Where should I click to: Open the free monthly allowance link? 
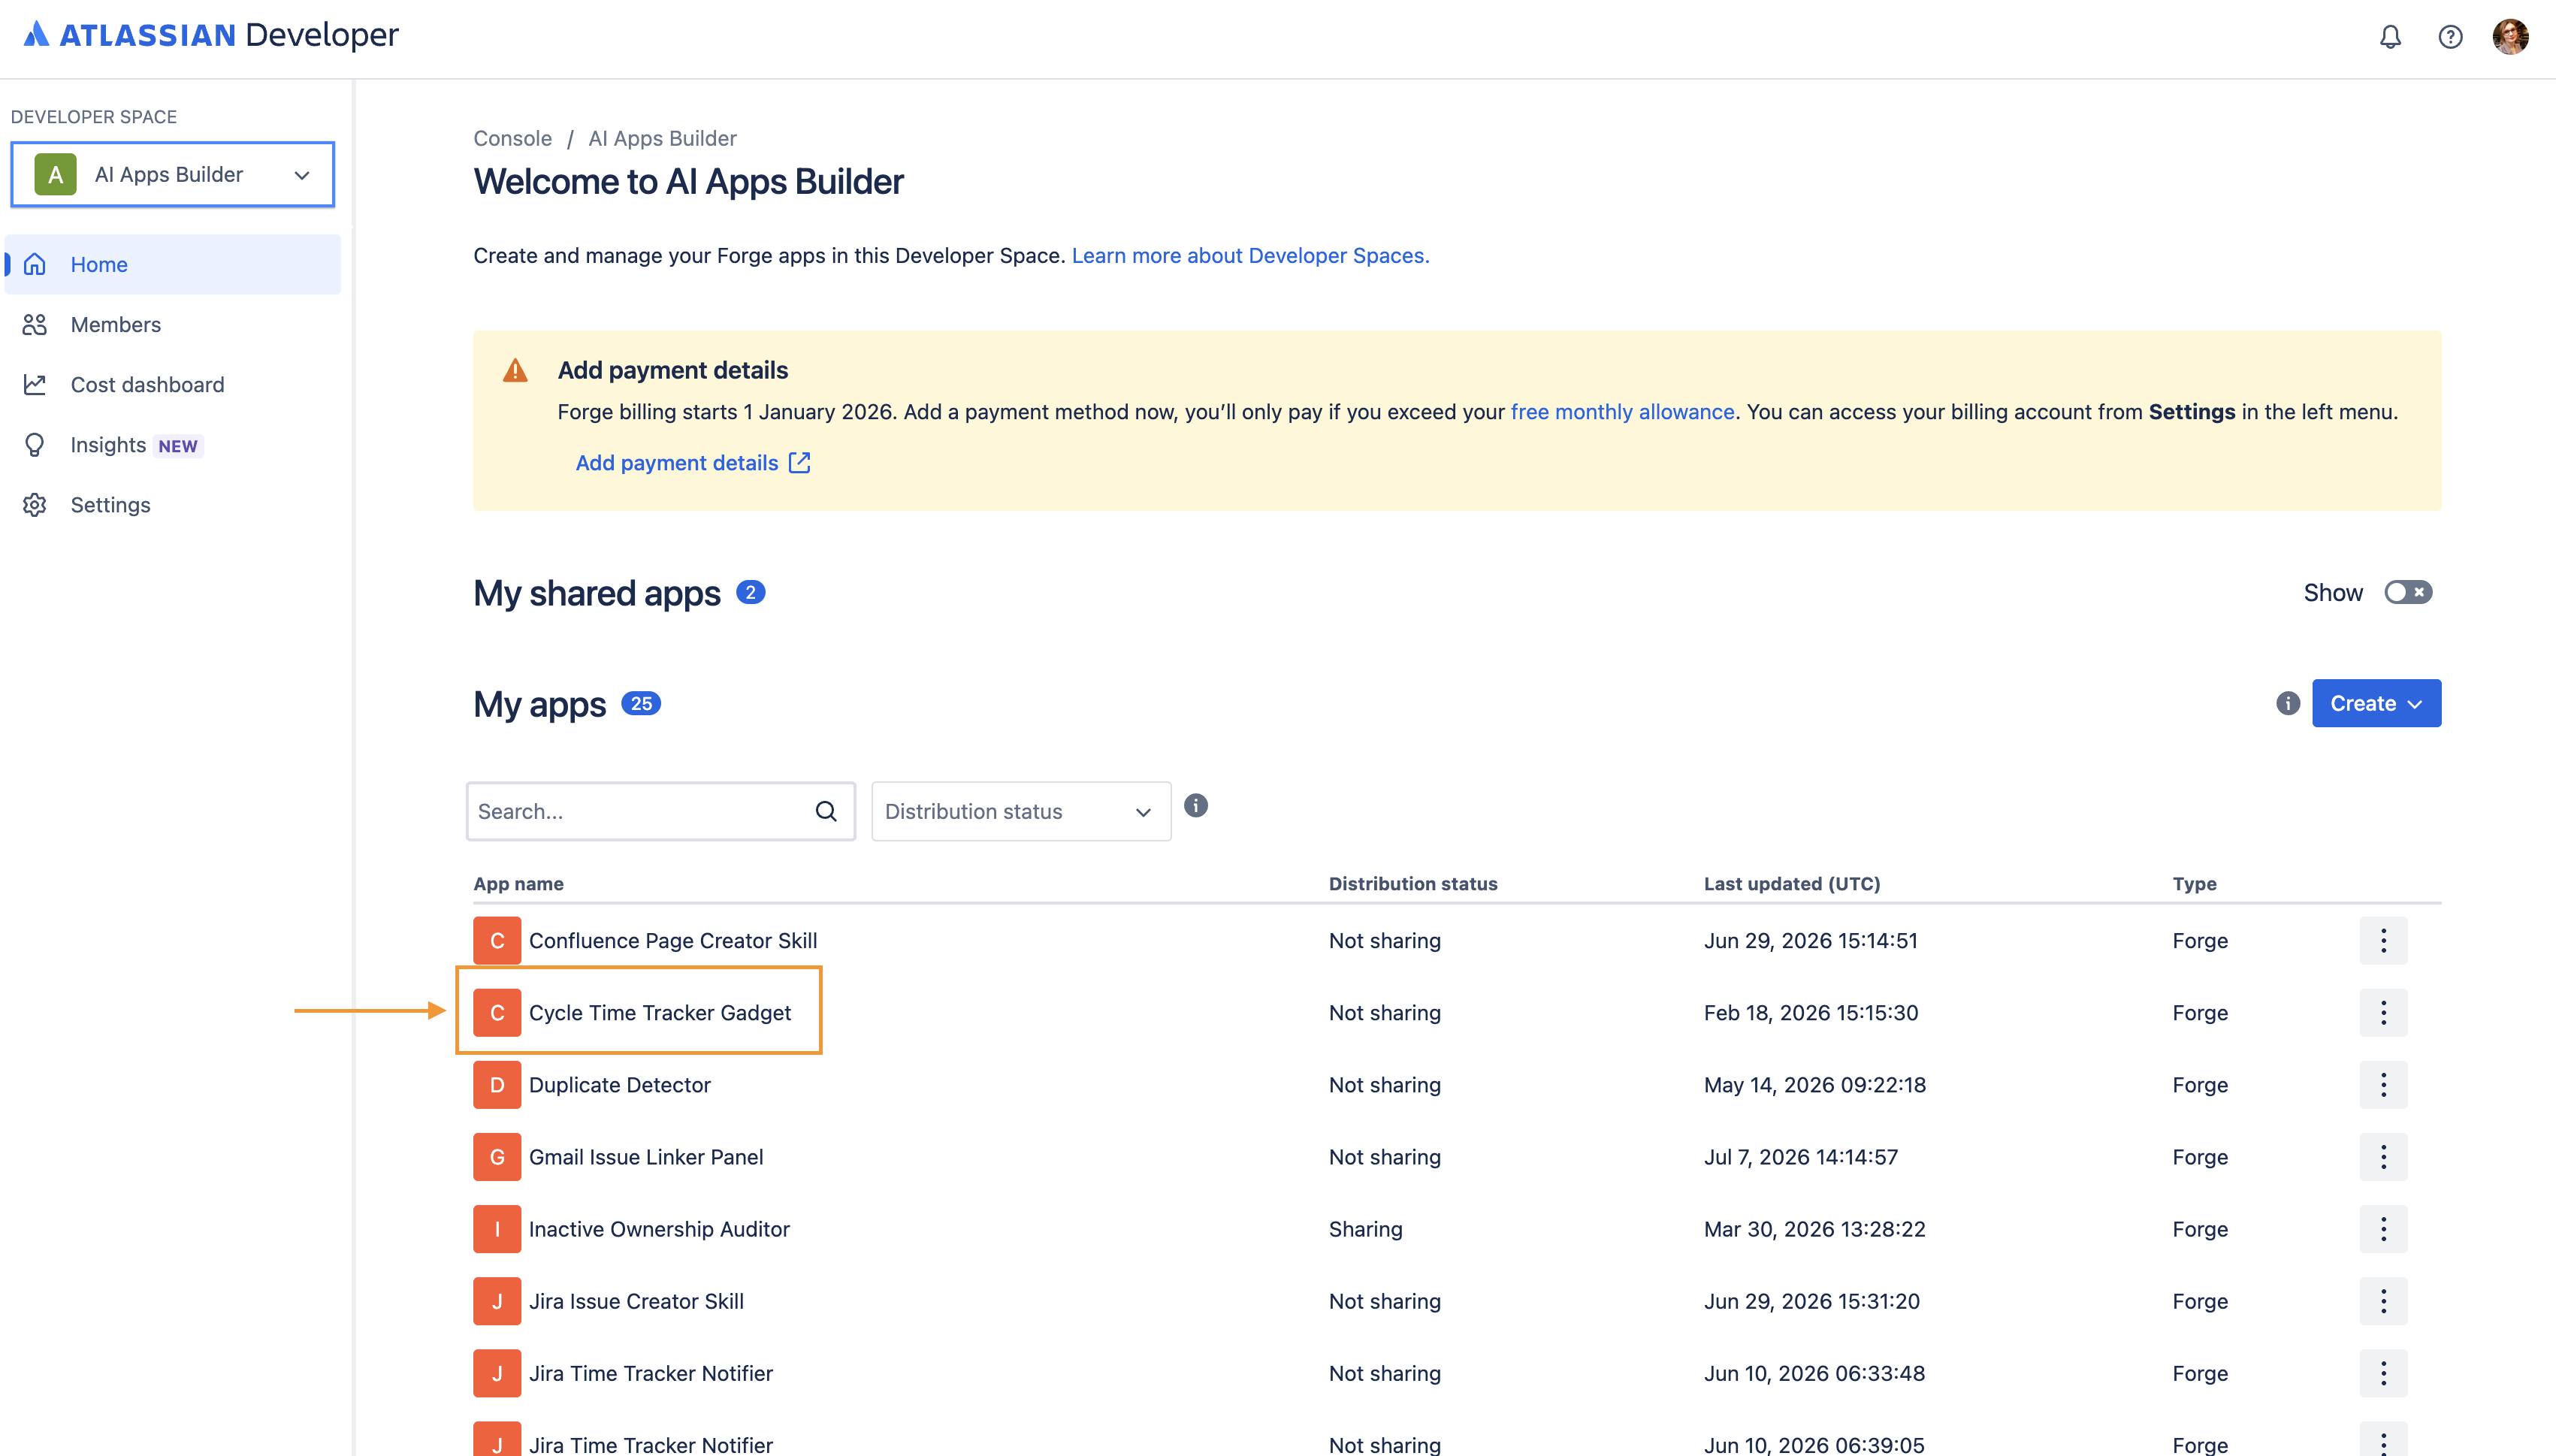pyautogui.click(x=1622, y=412)
